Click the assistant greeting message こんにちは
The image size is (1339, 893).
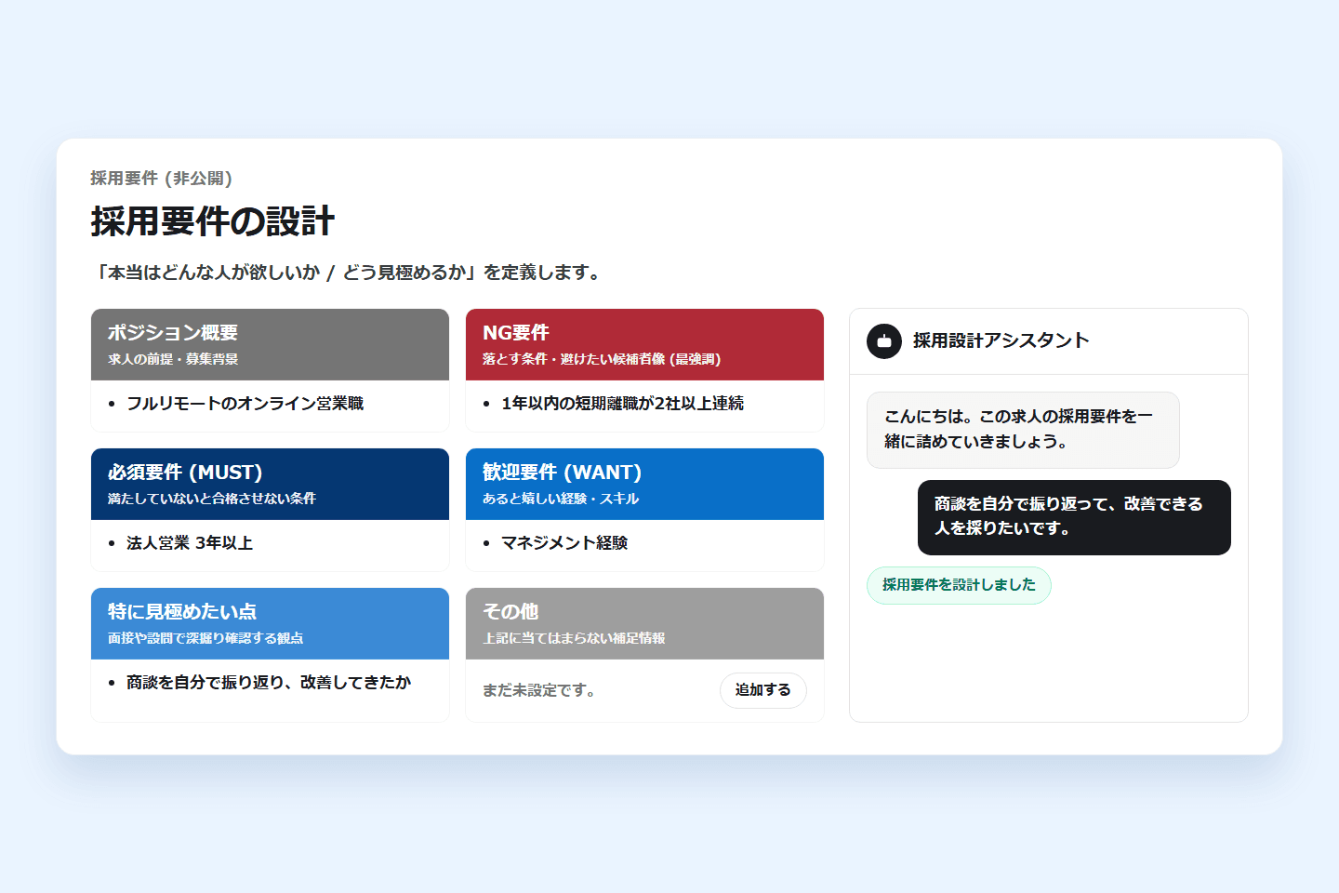1023,430
